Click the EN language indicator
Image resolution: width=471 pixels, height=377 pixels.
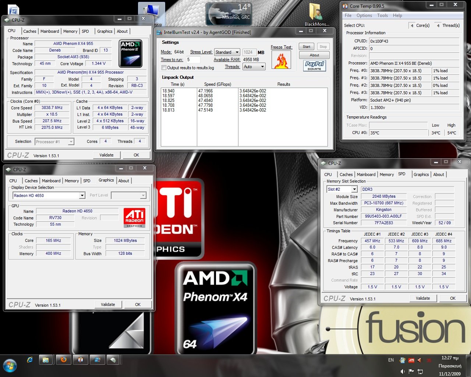click(391, 360)
